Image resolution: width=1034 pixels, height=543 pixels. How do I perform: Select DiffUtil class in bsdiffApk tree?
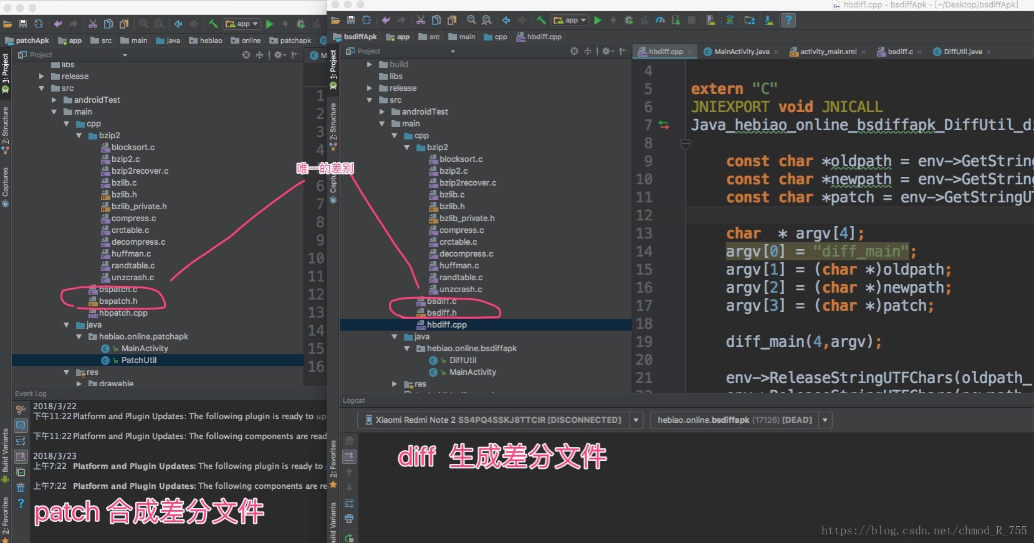462,360
